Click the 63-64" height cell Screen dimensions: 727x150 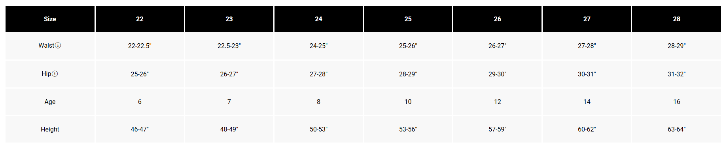(x=676, y=129)
